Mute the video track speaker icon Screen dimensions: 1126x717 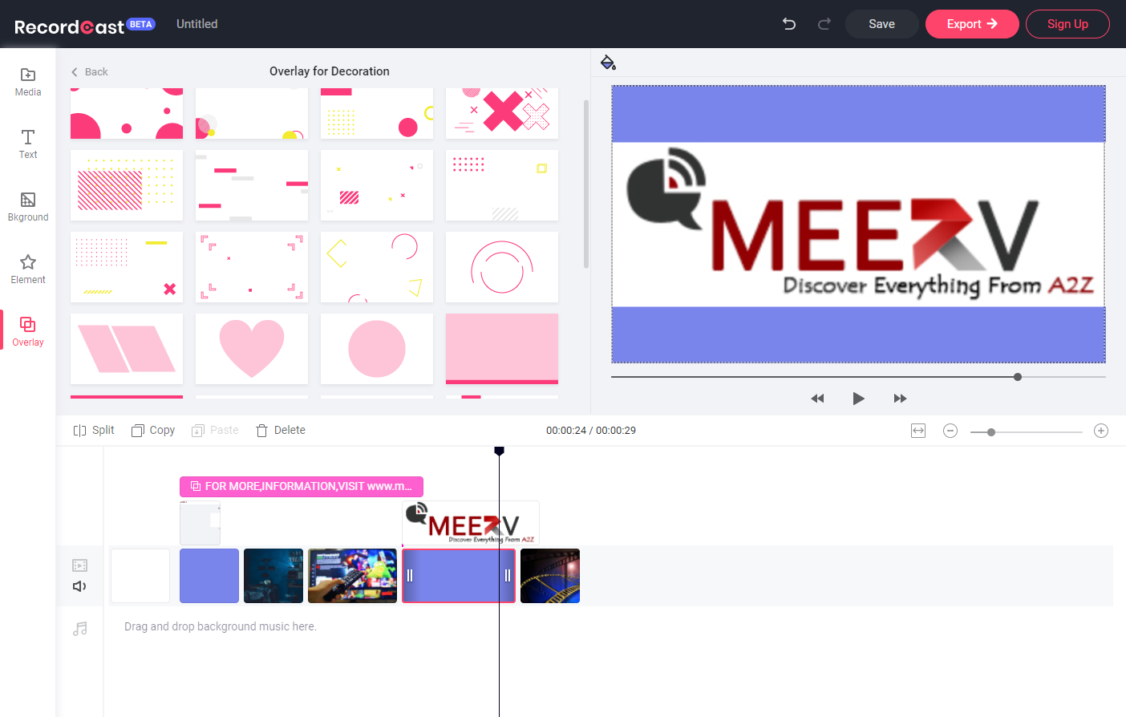(80, 586)
